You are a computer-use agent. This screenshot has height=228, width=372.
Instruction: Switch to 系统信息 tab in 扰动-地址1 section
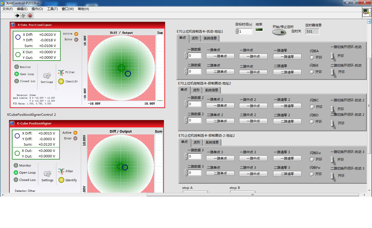click(x=210, y=38)
